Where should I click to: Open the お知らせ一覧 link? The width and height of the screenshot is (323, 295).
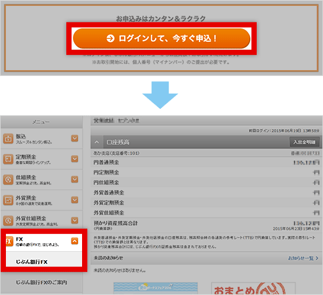point(303,258)
